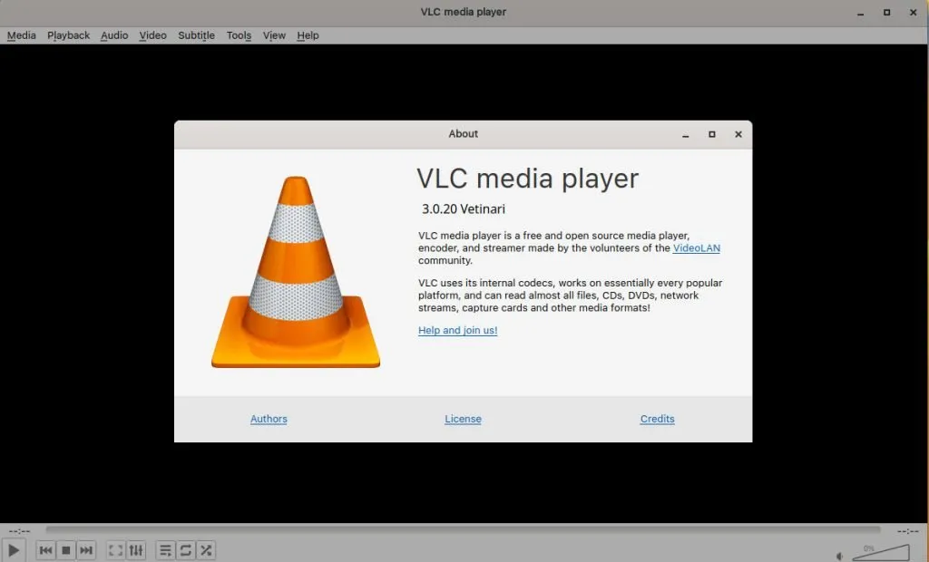Toggle loop repeat mode
Viewport: 929px width, 562px height.
point(185,550)
